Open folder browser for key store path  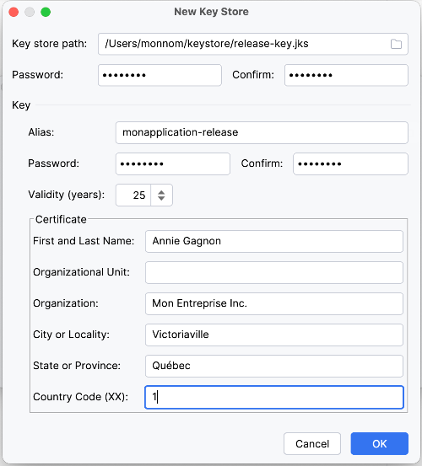pos(396,44)
